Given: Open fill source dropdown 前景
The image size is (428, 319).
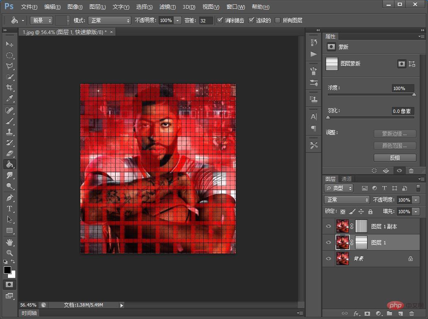Looking at the screenshot, I should point(41,20).
